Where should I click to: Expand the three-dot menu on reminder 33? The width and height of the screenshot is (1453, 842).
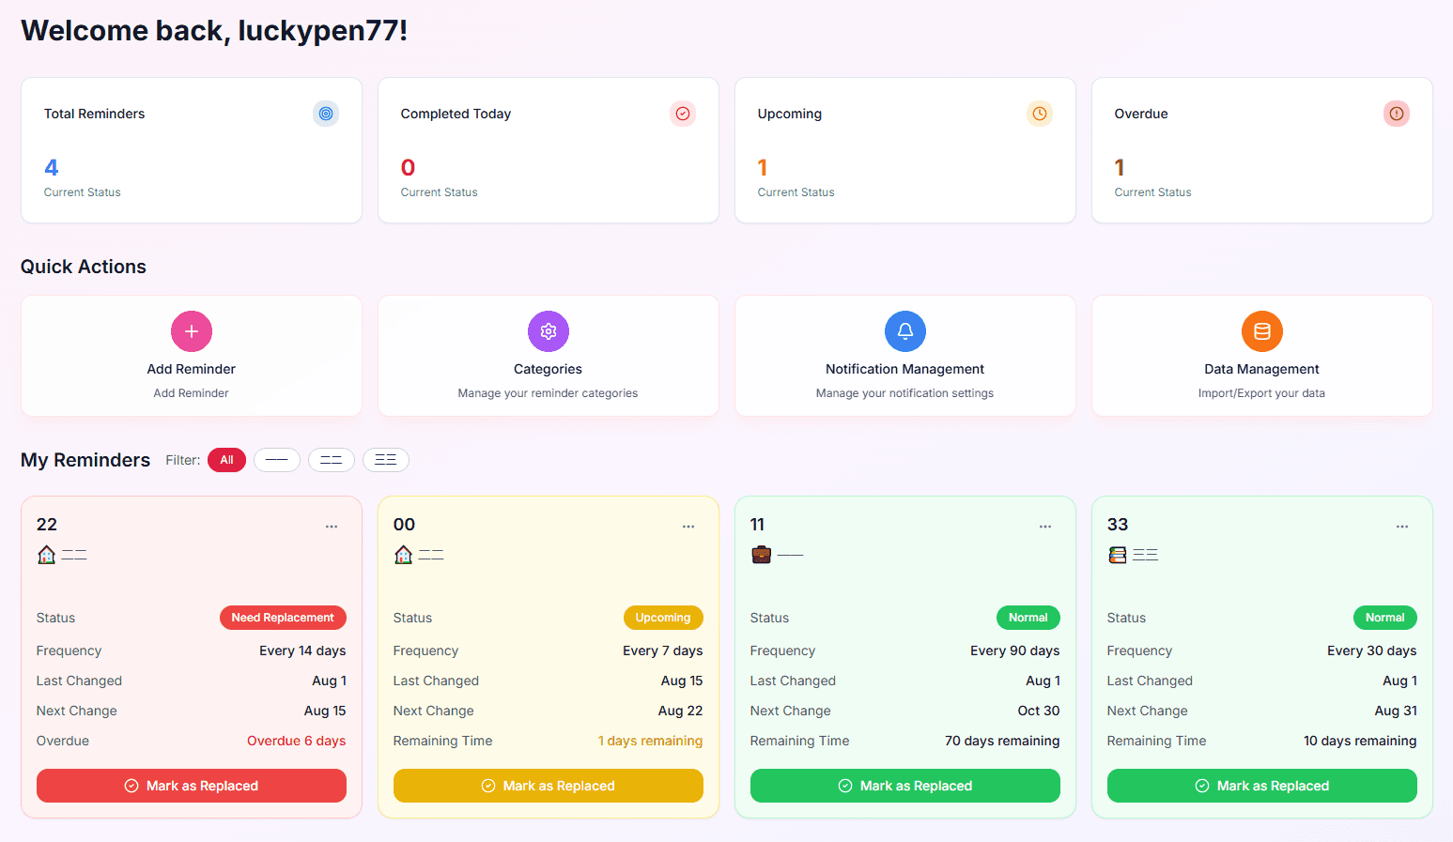(x=1402, y=527)
